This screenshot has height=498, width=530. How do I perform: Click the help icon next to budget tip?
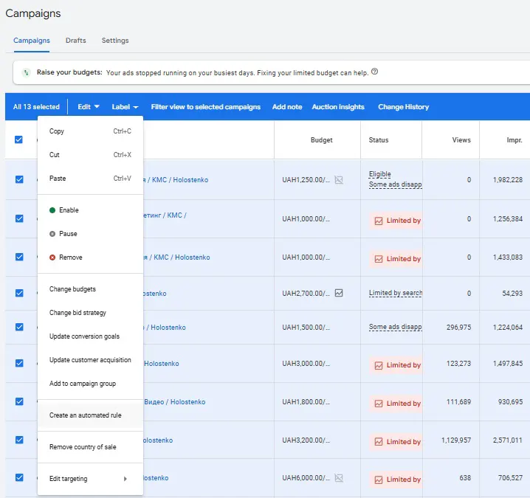click(x=374, y=72)
